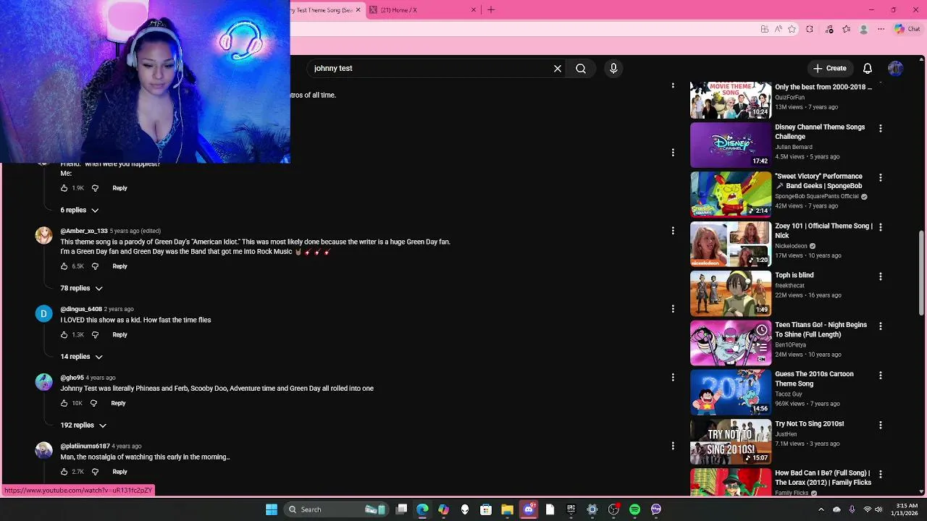Add to queue icon on Teen Titans thumbnail
The image size is (927, 521).
762,347
